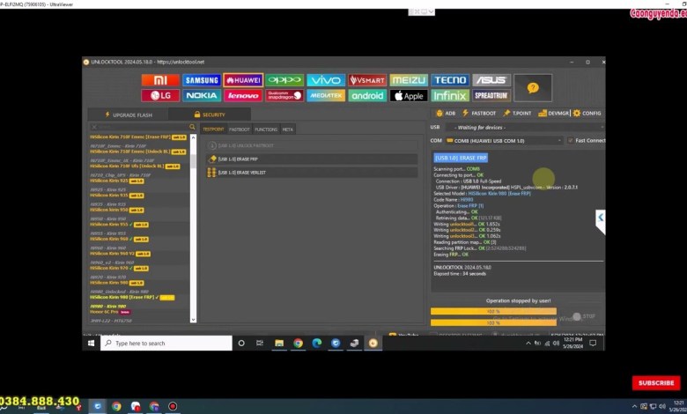Screen dimensions: 687x414
Task: Open Chrome in remote taskbar
Action: click(x=298, y=344)
